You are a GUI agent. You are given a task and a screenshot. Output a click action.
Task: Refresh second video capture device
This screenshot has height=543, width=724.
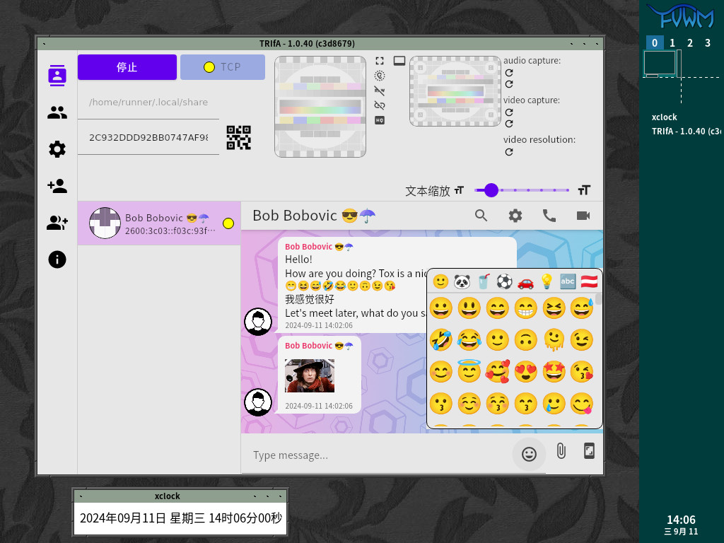(x=509, y=124)
